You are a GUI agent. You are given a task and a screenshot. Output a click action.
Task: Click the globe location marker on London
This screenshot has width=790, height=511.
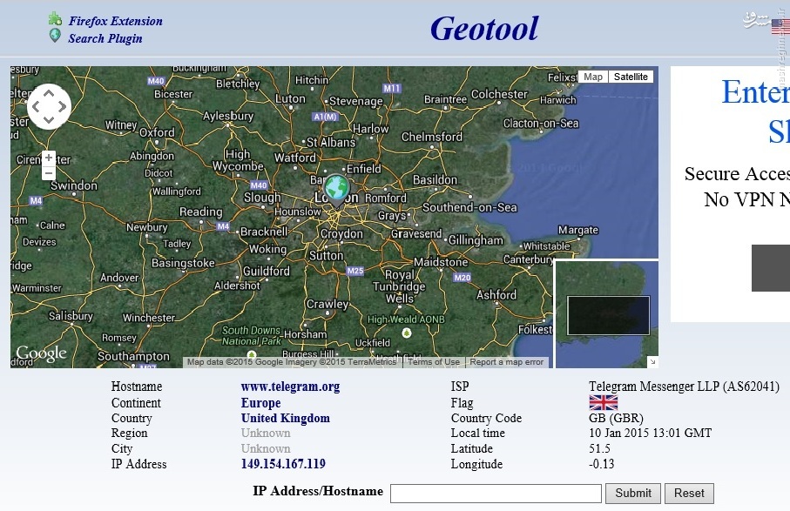tap(336, 191)
